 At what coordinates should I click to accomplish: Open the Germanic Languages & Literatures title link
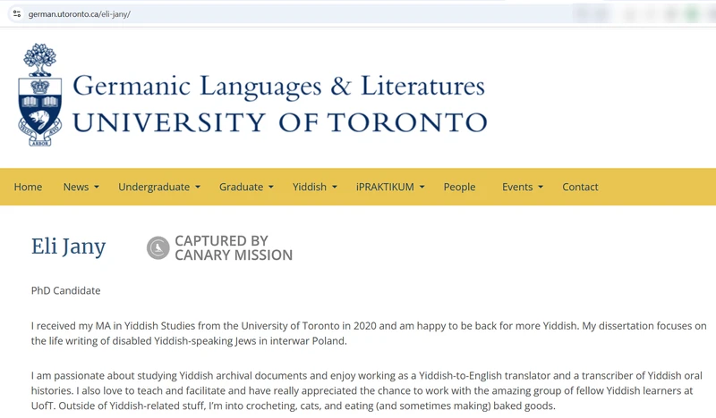click(x=278, y=87)
